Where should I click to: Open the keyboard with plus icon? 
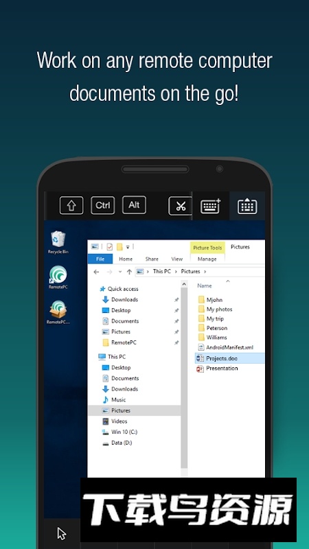pos(210,206)
